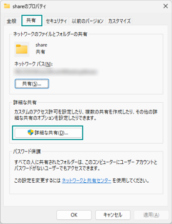Dismiss the dialog with キャンセル

point(113,215)
